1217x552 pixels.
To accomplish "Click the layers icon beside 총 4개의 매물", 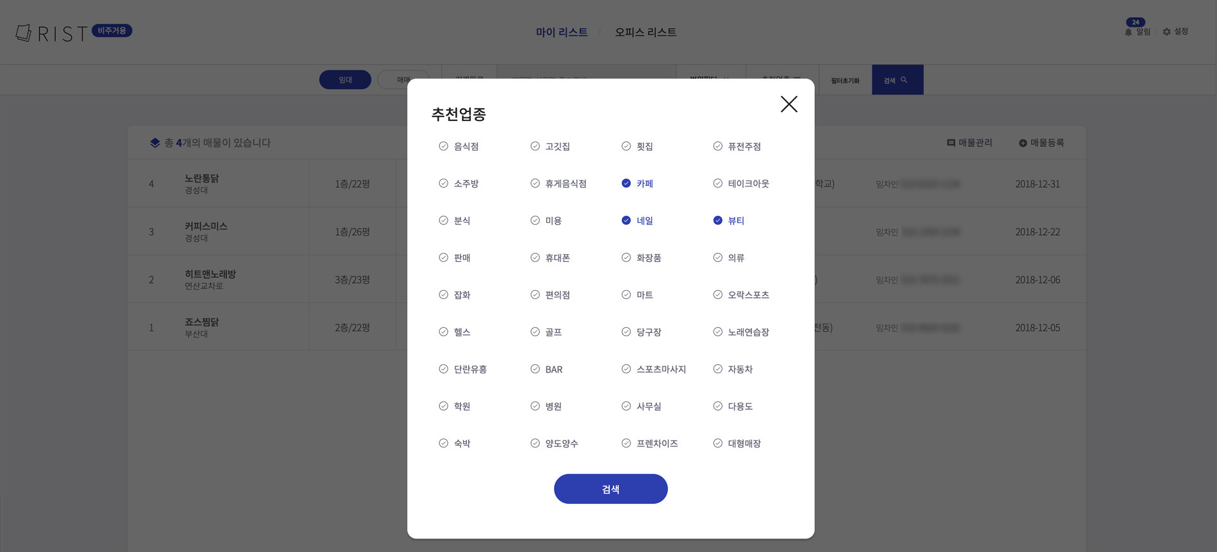I will pyautogui.click(x=155, y=143).
